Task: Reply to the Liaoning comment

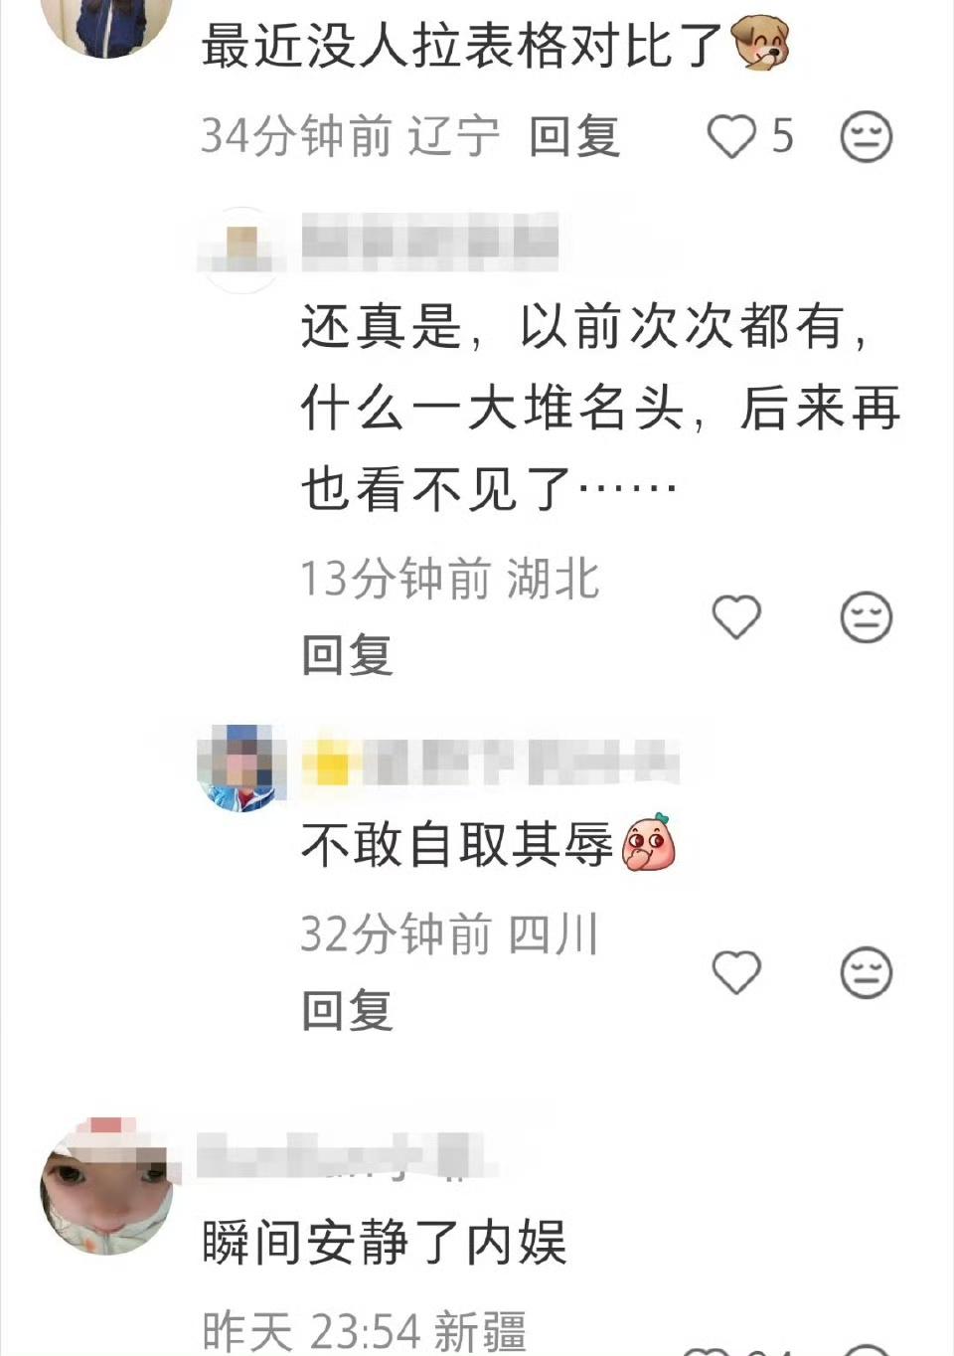Action: [574, 136]
